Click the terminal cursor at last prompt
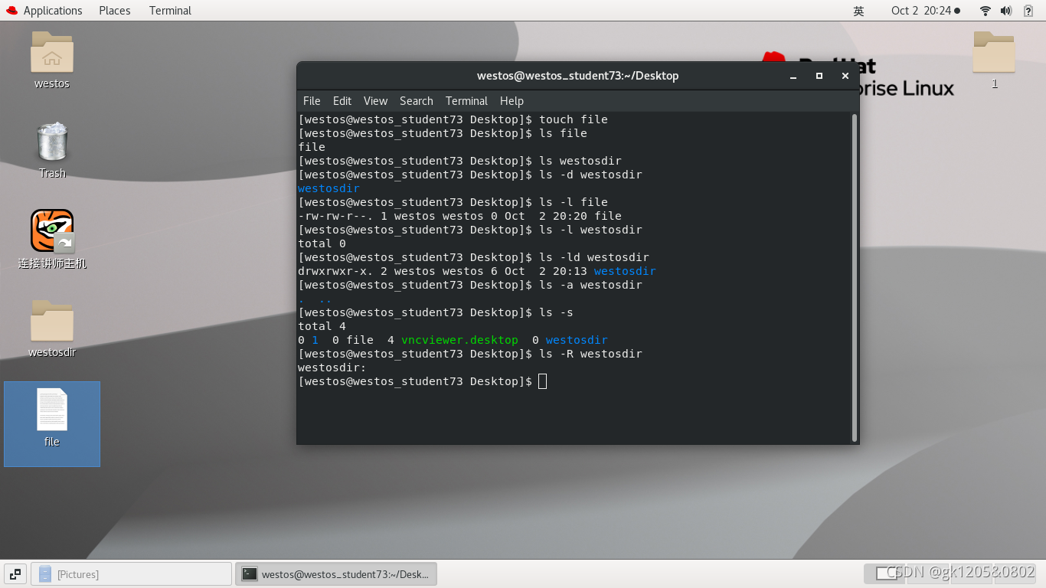This screenshot has width=1046, height=588. (542, 381)
